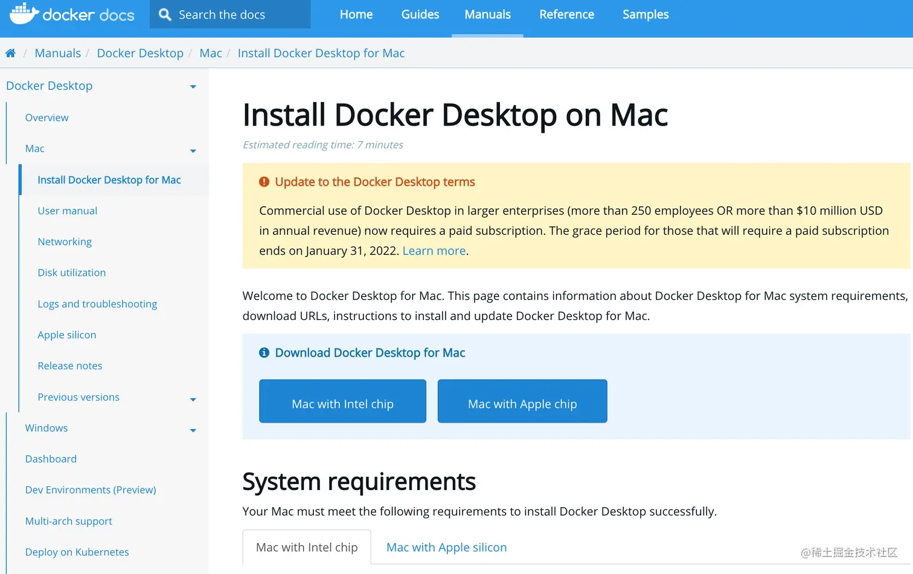Open the Samples navigation item
This screenshot has height=574, width=913.
click(646, 14)
